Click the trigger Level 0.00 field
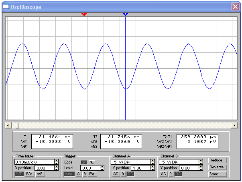 90,168
